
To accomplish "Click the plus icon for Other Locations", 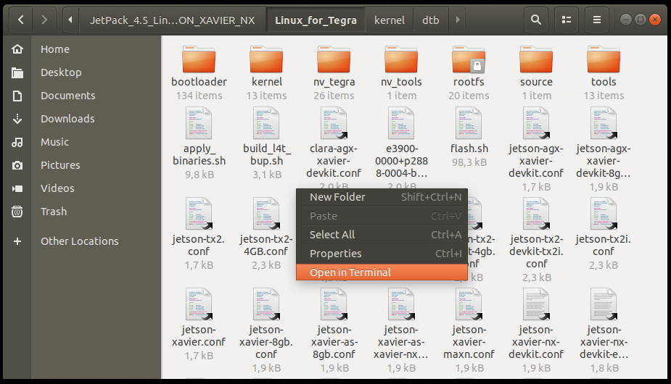I will tap(17, 241).
